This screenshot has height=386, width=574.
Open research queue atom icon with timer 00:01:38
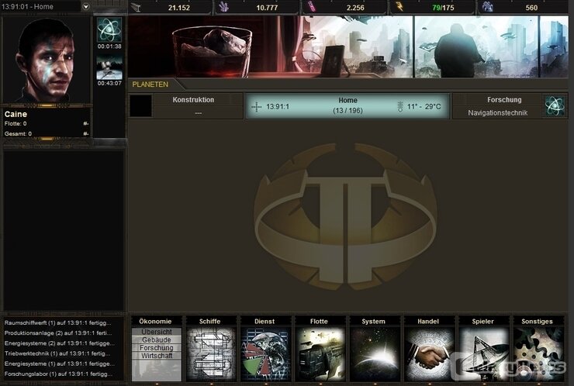tap(109, 30)
